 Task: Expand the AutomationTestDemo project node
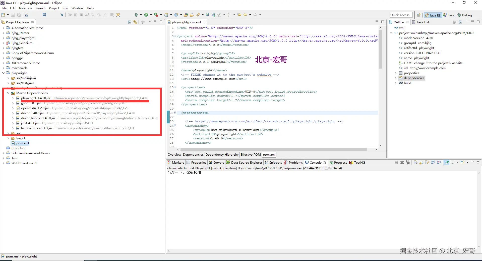point(3,28)
